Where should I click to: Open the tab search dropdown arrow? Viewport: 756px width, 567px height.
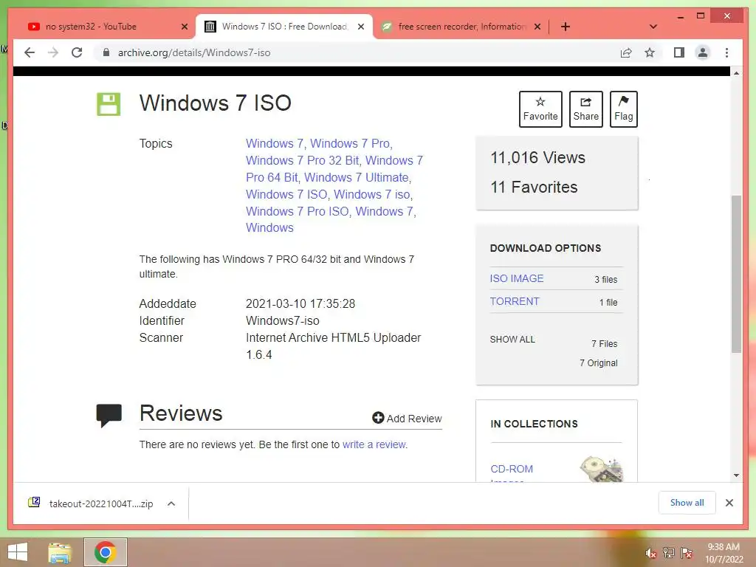tap(653, 27)
